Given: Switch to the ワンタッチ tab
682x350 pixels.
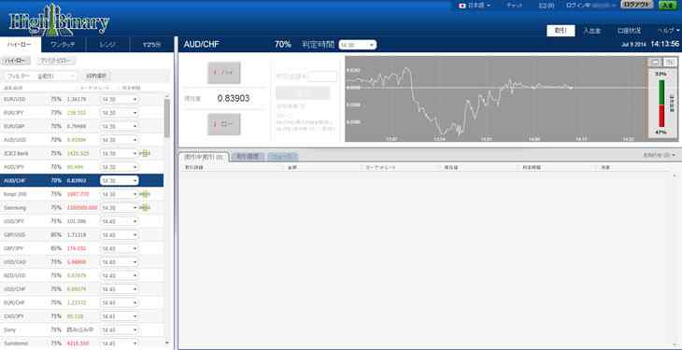Looking at the screenshot, I should (64, 45).
